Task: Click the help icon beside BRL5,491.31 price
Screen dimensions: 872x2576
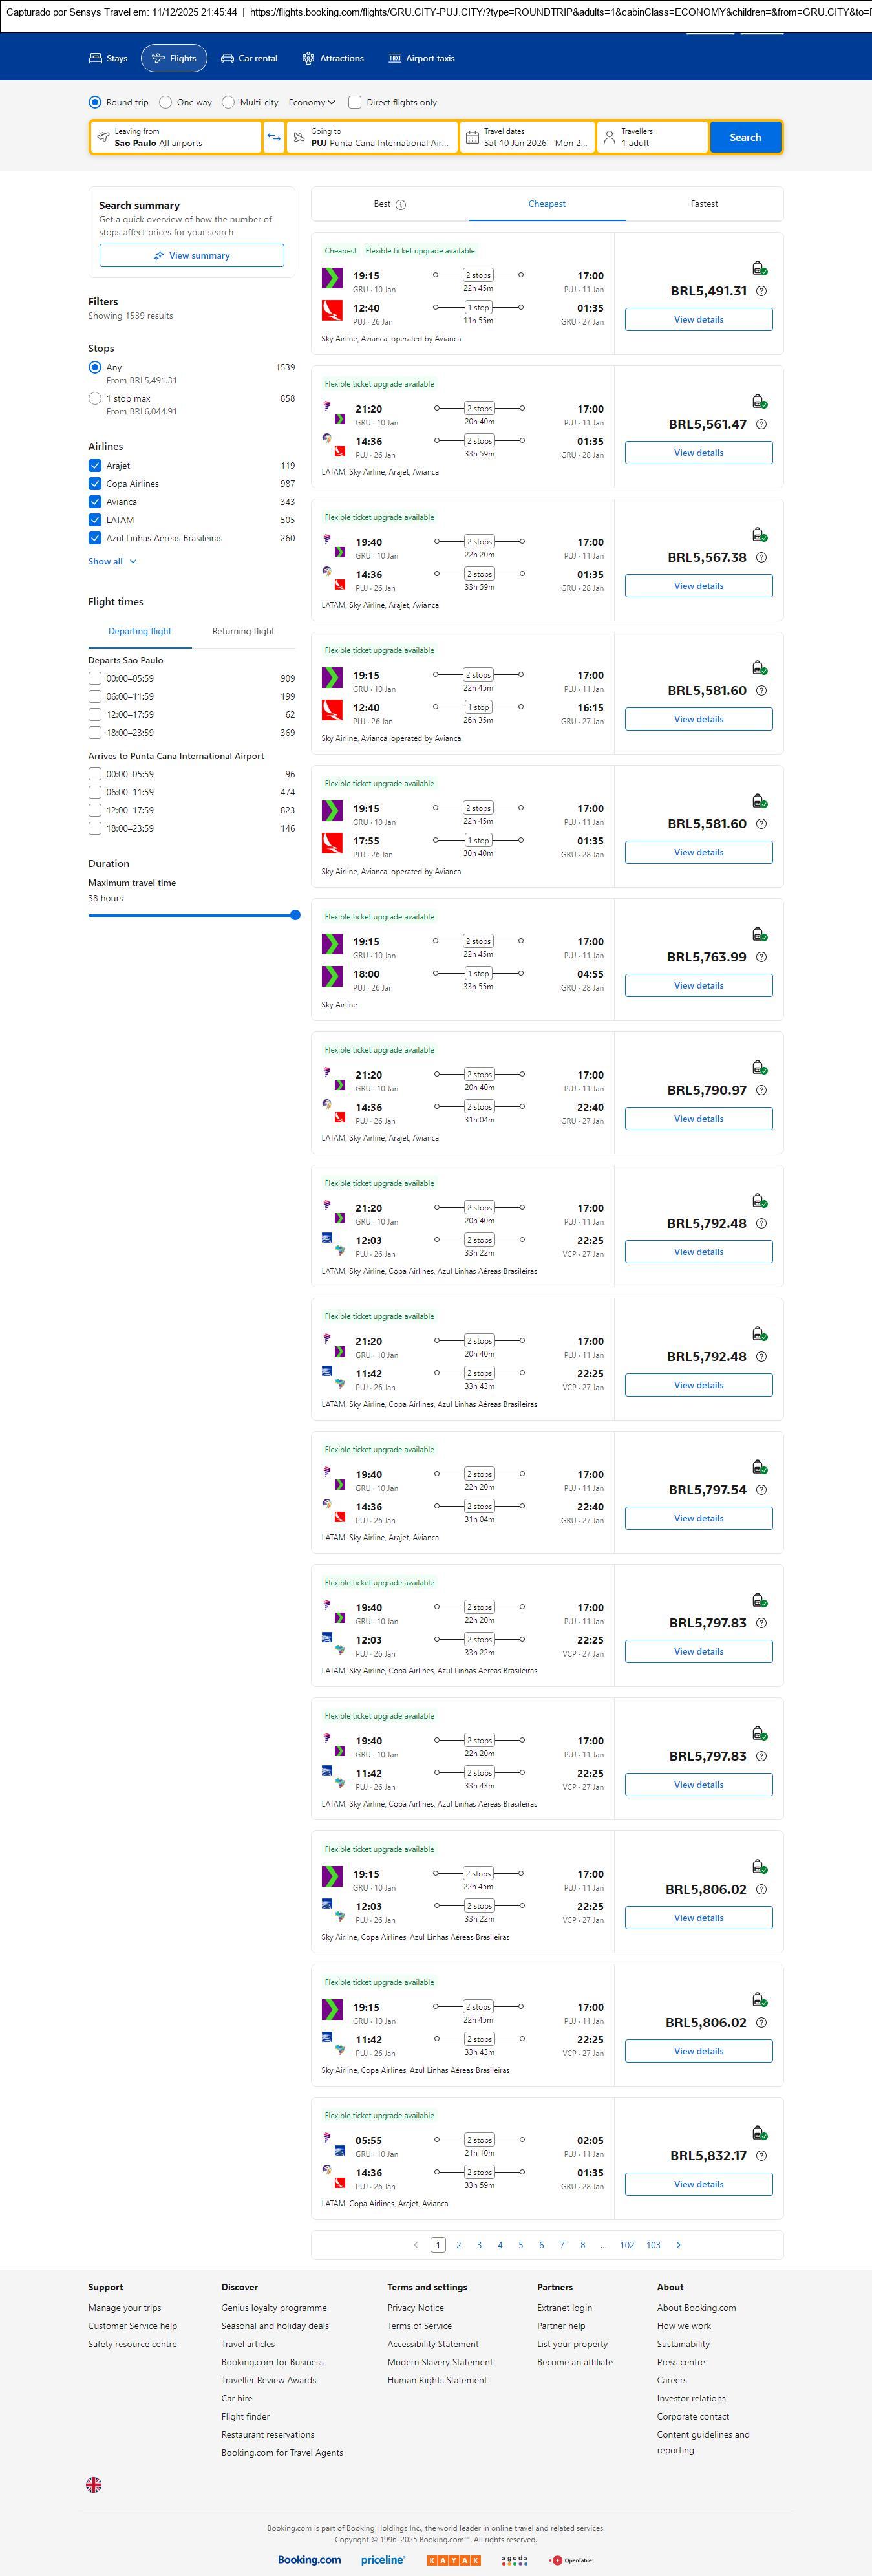Action: coord(761,291)
